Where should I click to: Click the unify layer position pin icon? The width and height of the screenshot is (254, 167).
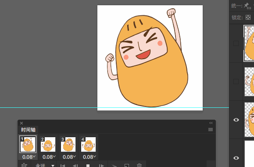tap(247, 6)
